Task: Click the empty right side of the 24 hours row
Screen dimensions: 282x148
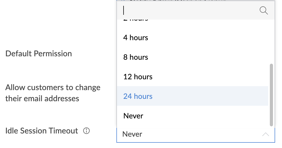Action: point(225,96)
